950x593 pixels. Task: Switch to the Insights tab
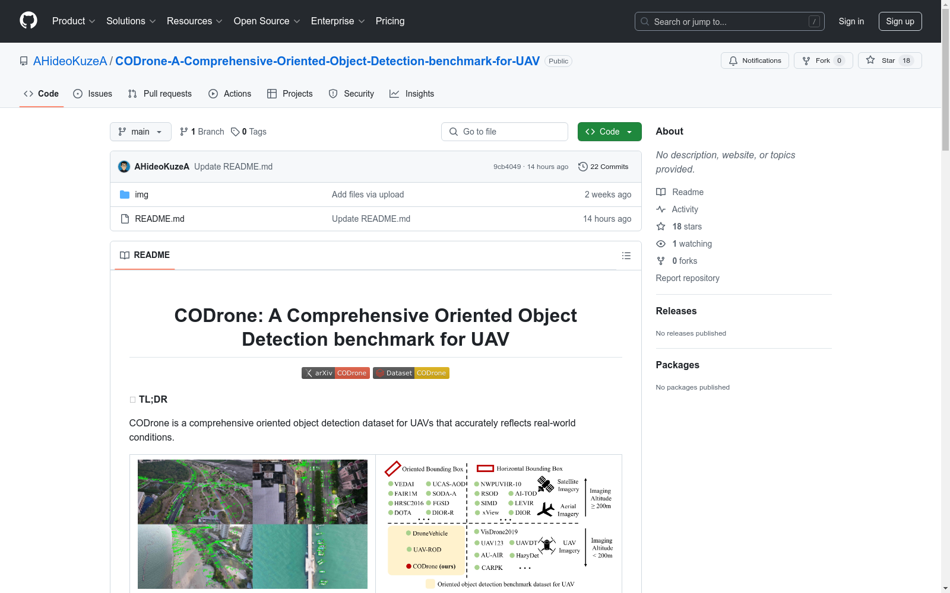(x=412, y=94)
